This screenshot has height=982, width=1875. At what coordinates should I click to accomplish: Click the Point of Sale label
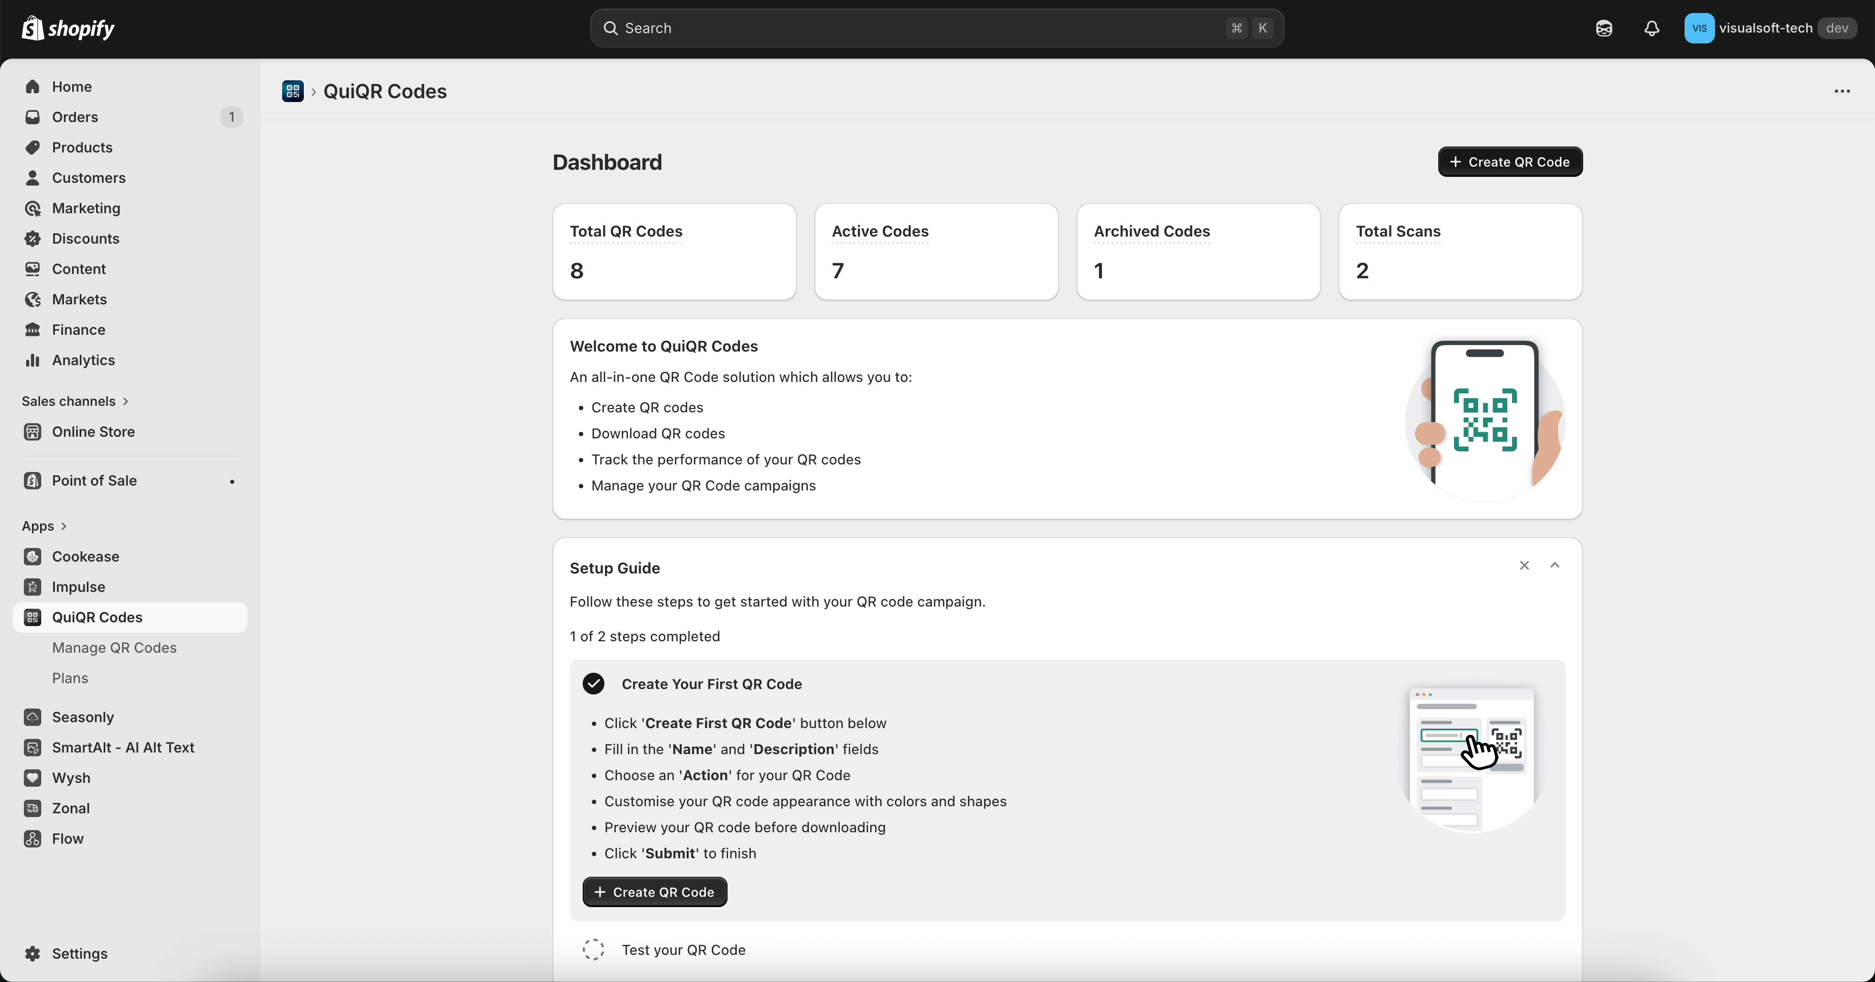94,481
